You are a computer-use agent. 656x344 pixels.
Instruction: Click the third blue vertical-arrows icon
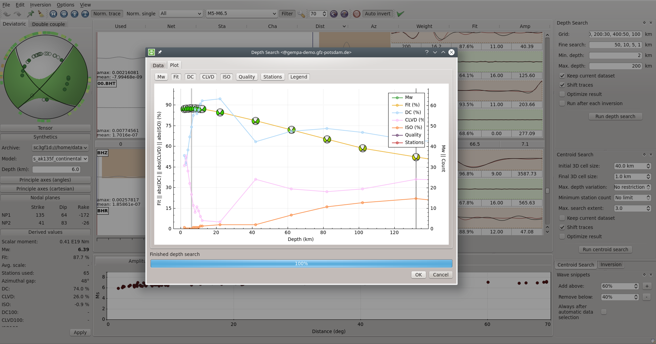point(75,14)
